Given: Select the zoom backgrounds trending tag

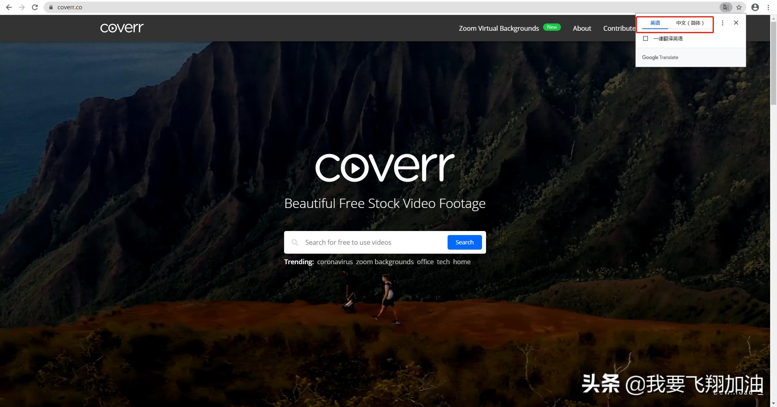Looking at the screenshot, I should point(385,262).
